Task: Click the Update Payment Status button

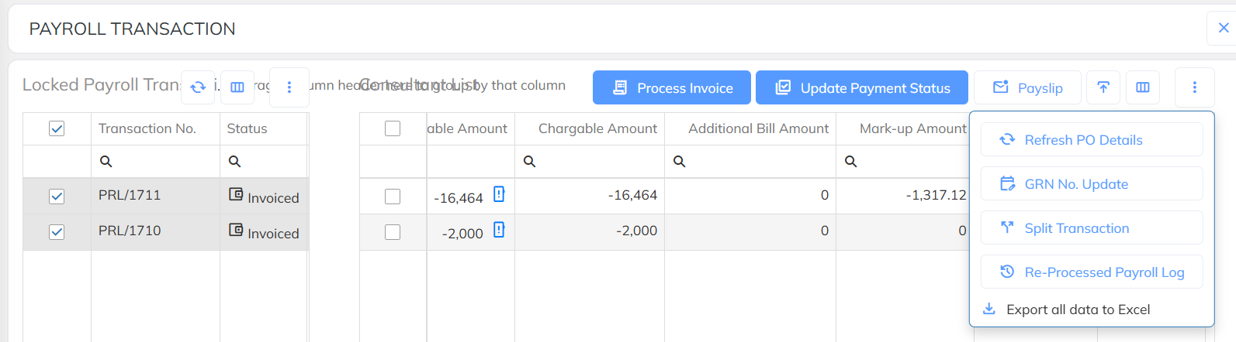Action: pos(862,87)
